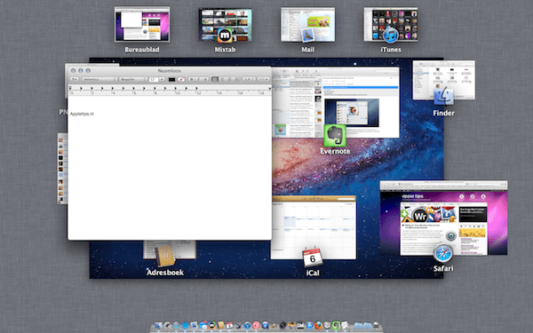This screenshot has height=333, width=533.
Task: Select the Adresboek address book icon
Action: (x=165, y=257)
